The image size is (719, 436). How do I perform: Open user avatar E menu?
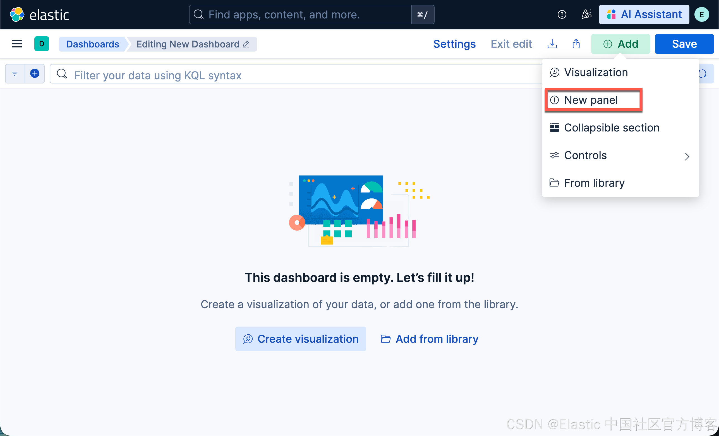point(701,15)
